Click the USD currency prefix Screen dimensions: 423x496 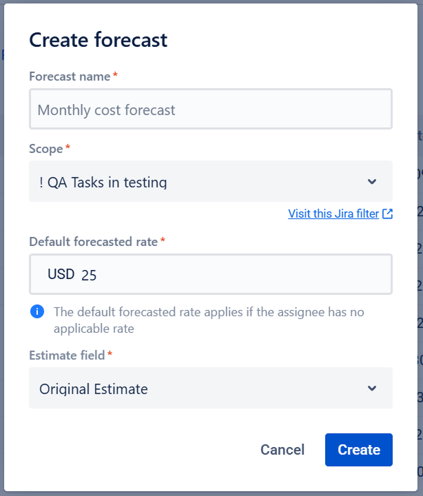(61, 274)
